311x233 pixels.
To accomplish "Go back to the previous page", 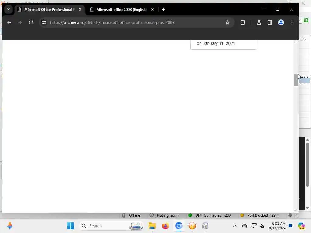I will tap(9, 22).
